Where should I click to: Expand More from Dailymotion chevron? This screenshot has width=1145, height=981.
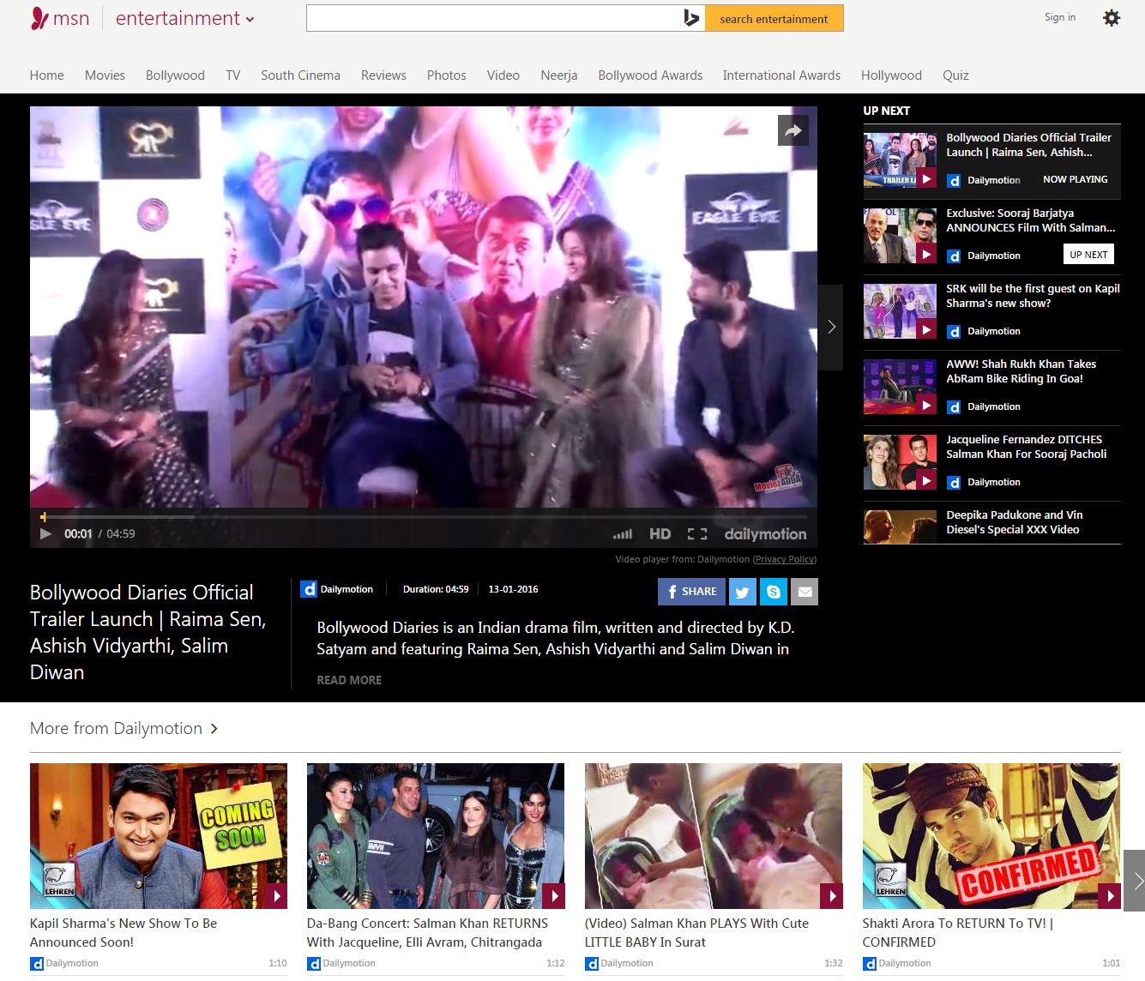coord(214,729)
